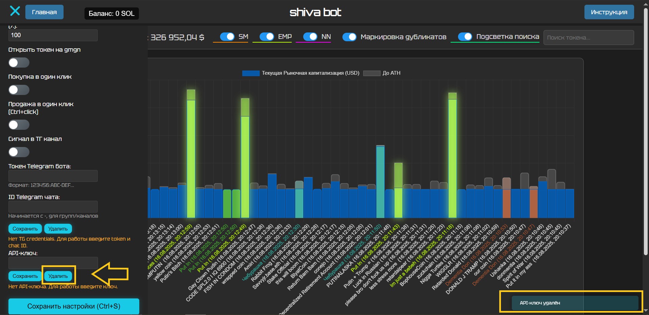
Task: Save the Telegram credentials with Сохранить
Action: (x=25, y=229)
